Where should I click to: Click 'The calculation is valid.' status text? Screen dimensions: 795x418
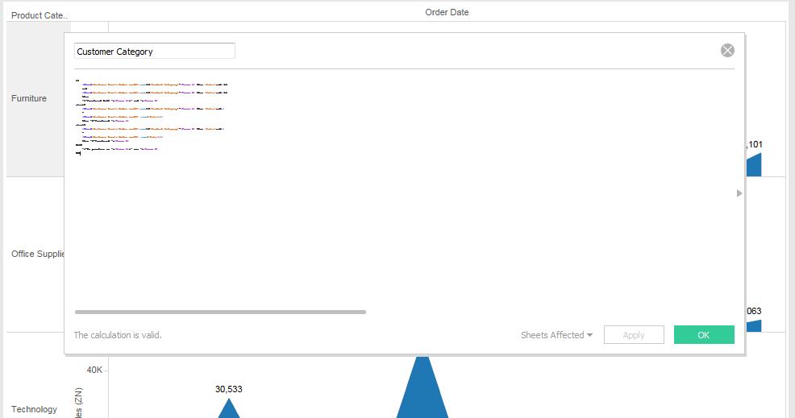[118, 335]
